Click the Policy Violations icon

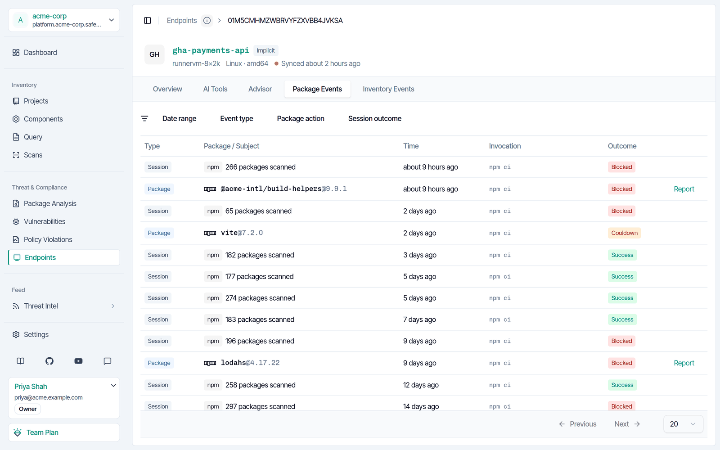16,240
